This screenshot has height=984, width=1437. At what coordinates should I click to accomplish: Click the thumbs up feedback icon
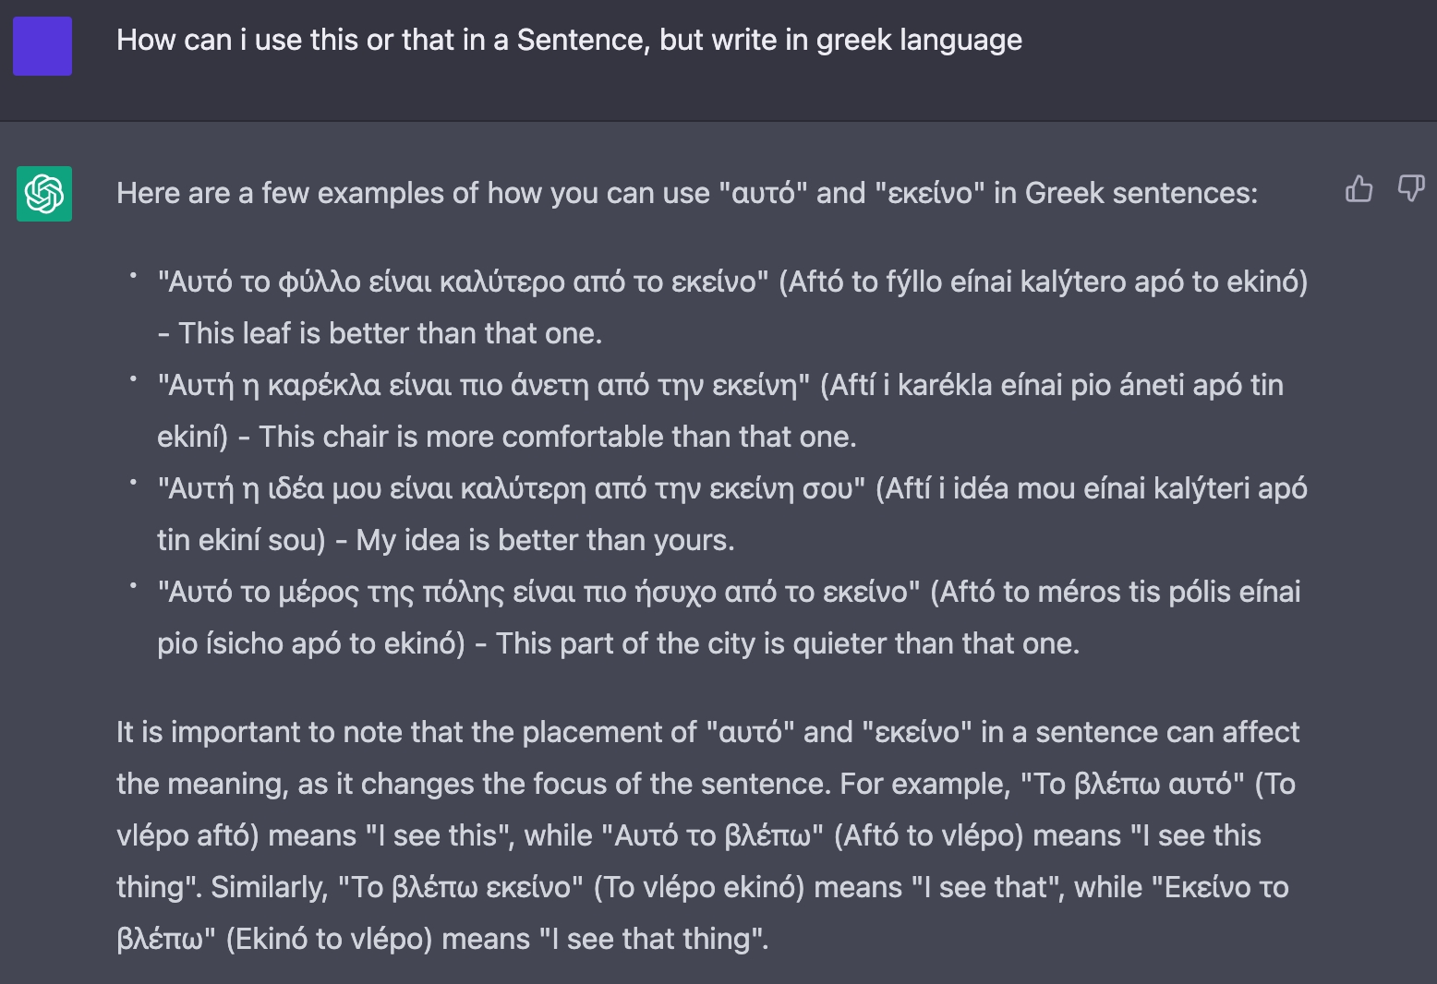click(x=1359, y=189)
